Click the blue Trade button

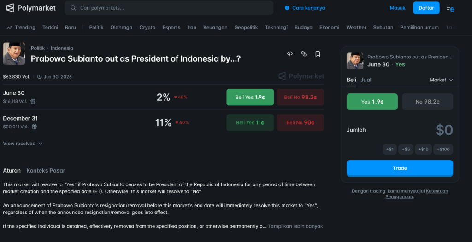tap(400, 168)
